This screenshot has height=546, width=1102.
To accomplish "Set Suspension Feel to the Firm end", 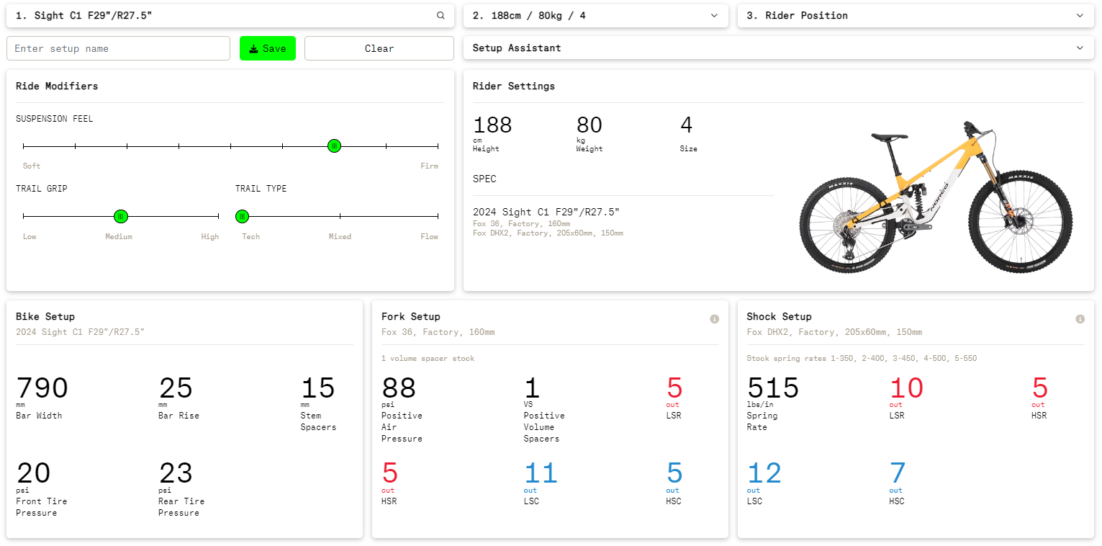I will (438, 146).
